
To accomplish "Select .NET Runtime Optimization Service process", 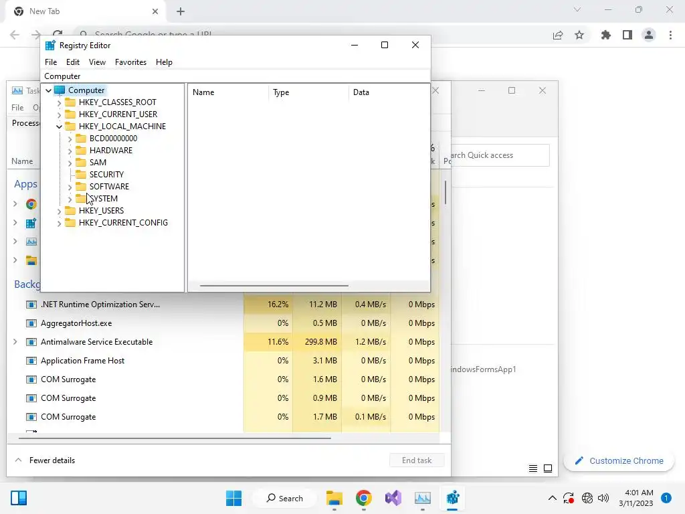I will coord(100,305).
